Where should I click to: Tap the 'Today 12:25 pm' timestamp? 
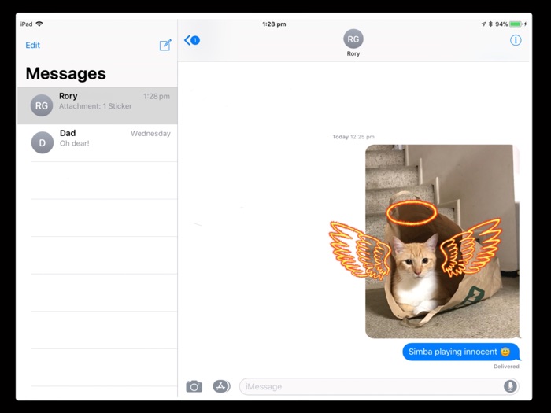coord(353,137)
